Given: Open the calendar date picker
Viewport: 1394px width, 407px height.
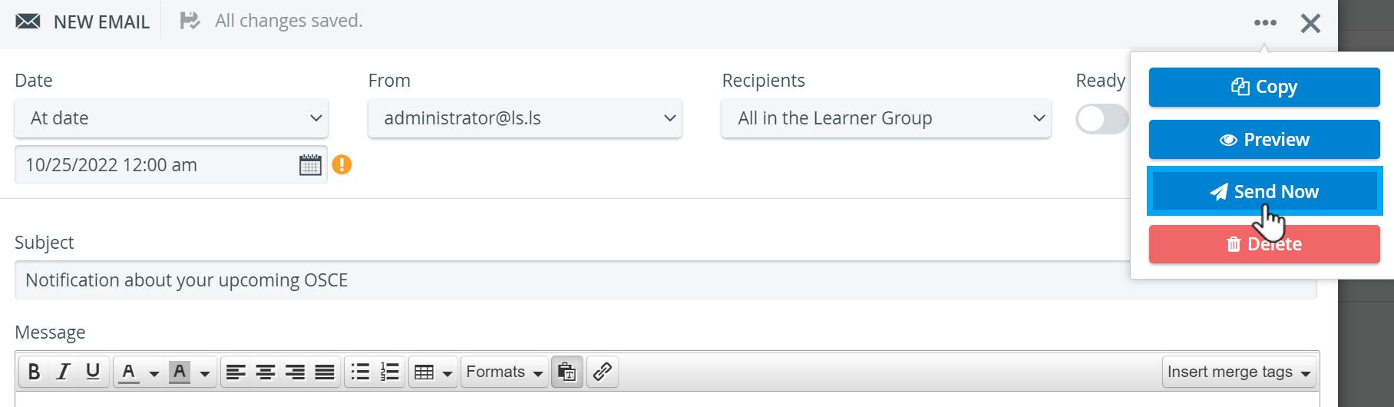Looking at the screenshot, I should pos(310,165).
